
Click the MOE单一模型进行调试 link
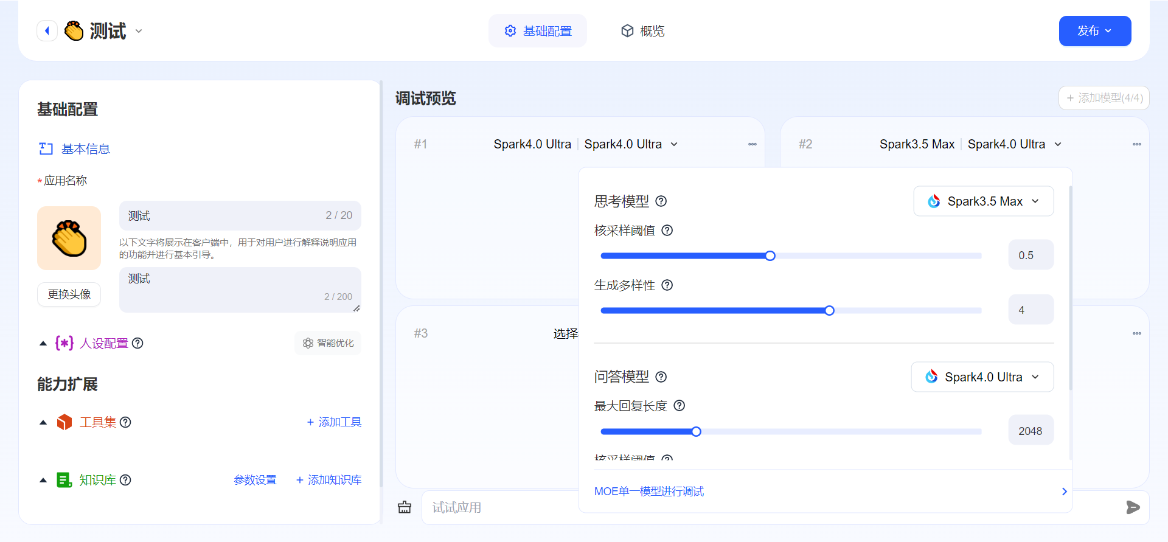point(649,492)
